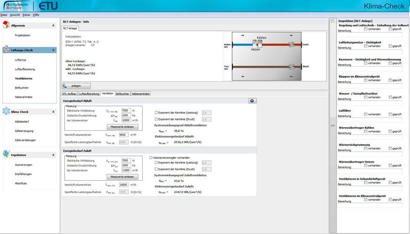This screenshot has height=234, width=410.
Task: Open Kälteverteilungen in the sidebar
Action: pos(25,140)
